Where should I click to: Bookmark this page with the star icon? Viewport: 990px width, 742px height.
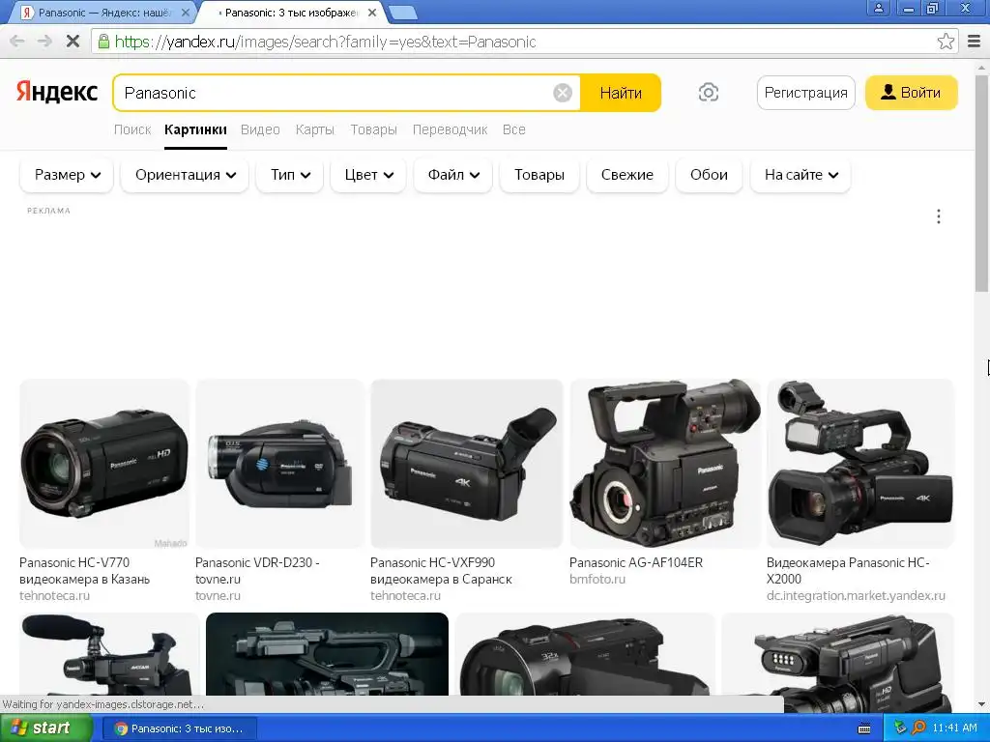coord(946,42)
